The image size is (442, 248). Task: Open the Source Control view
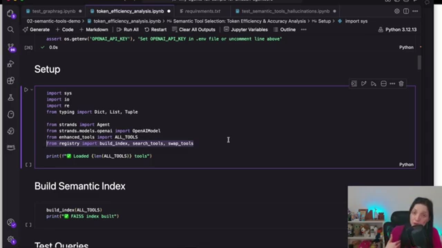(x=11, y=47)
